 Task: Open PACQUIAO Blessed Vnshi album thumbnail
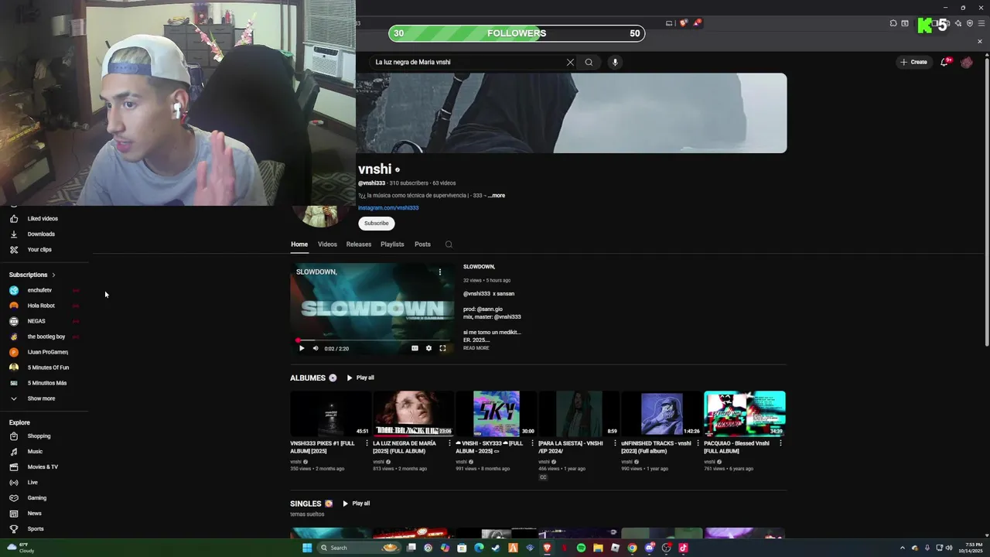[x=744, y=414]
